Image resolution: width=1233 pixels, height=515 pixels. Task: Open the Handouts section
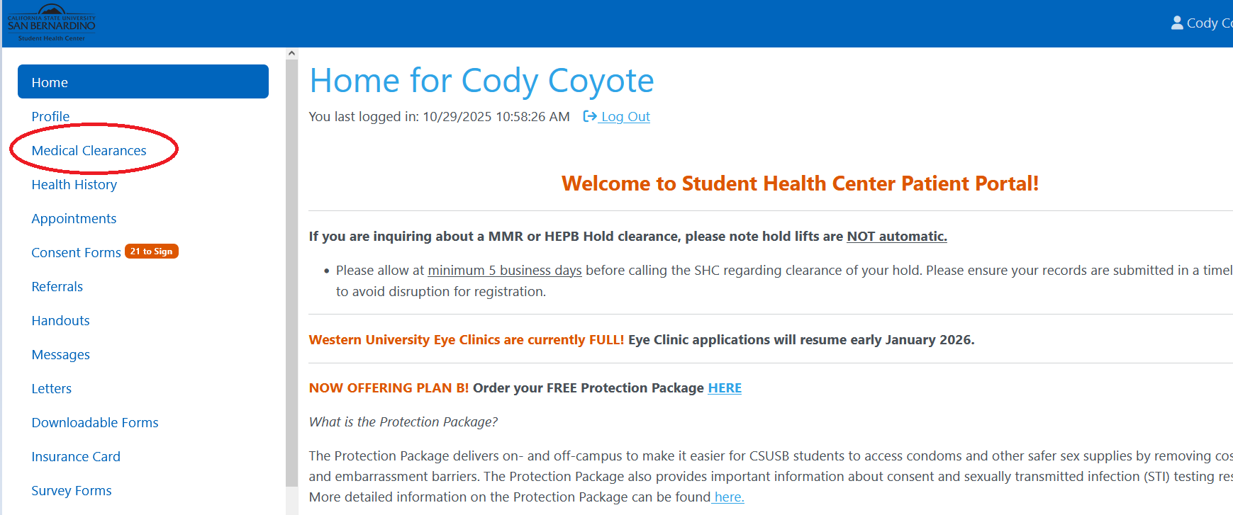(60, 320)
